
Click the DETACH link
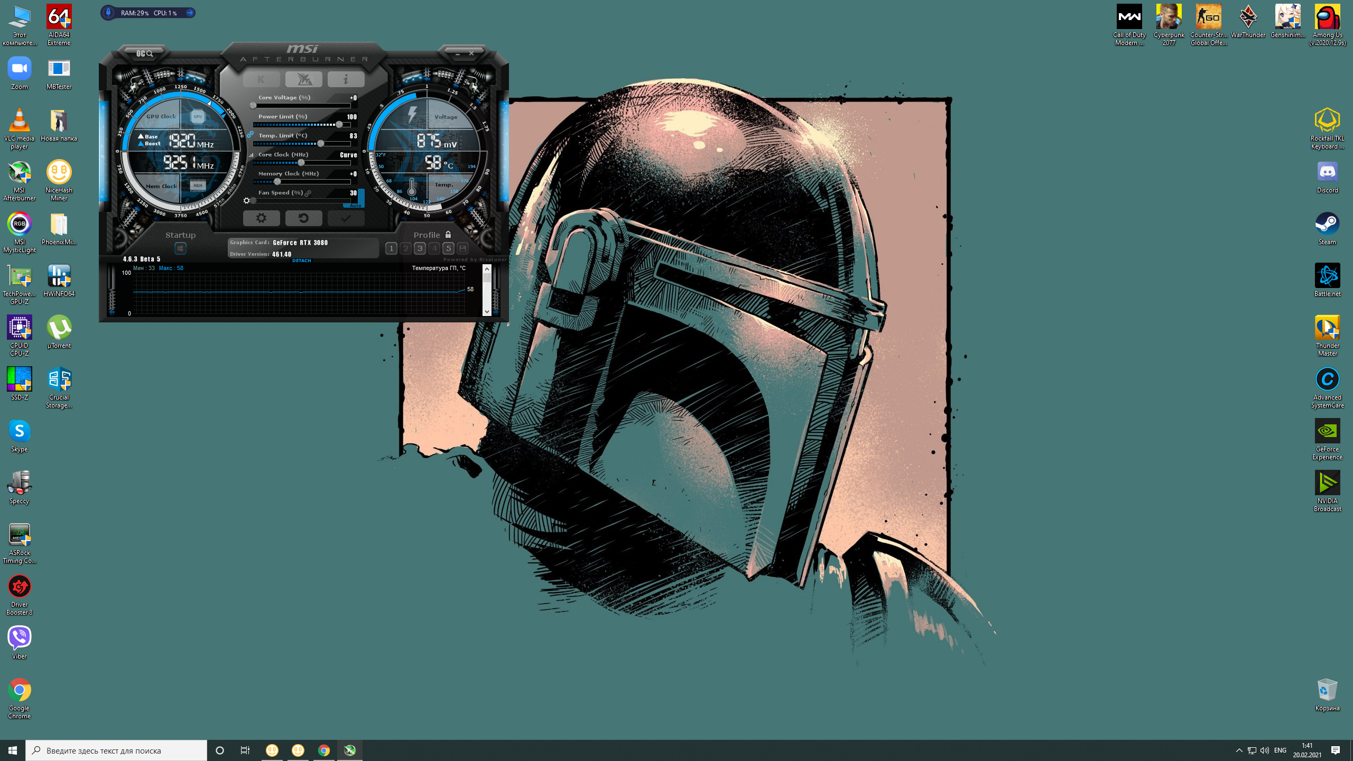pyautogui.click(x=301, y=261)
